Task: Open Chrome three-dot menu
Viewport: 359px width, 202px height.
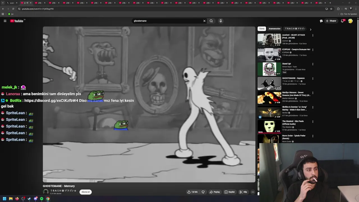Action: pyautogui.click(x=356, y=9)
